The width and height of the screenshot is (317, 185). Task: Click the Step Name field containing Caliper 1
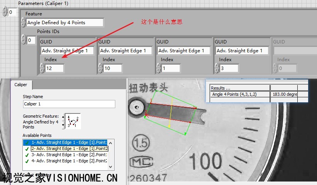pos(69,104)
